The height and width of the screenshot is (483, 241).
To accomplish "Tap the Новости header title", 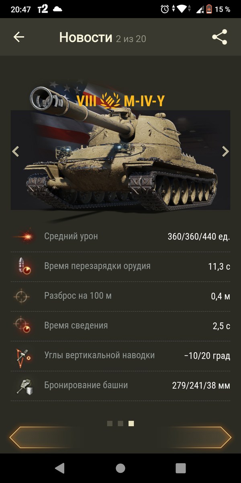I will [x=86, y=37].
